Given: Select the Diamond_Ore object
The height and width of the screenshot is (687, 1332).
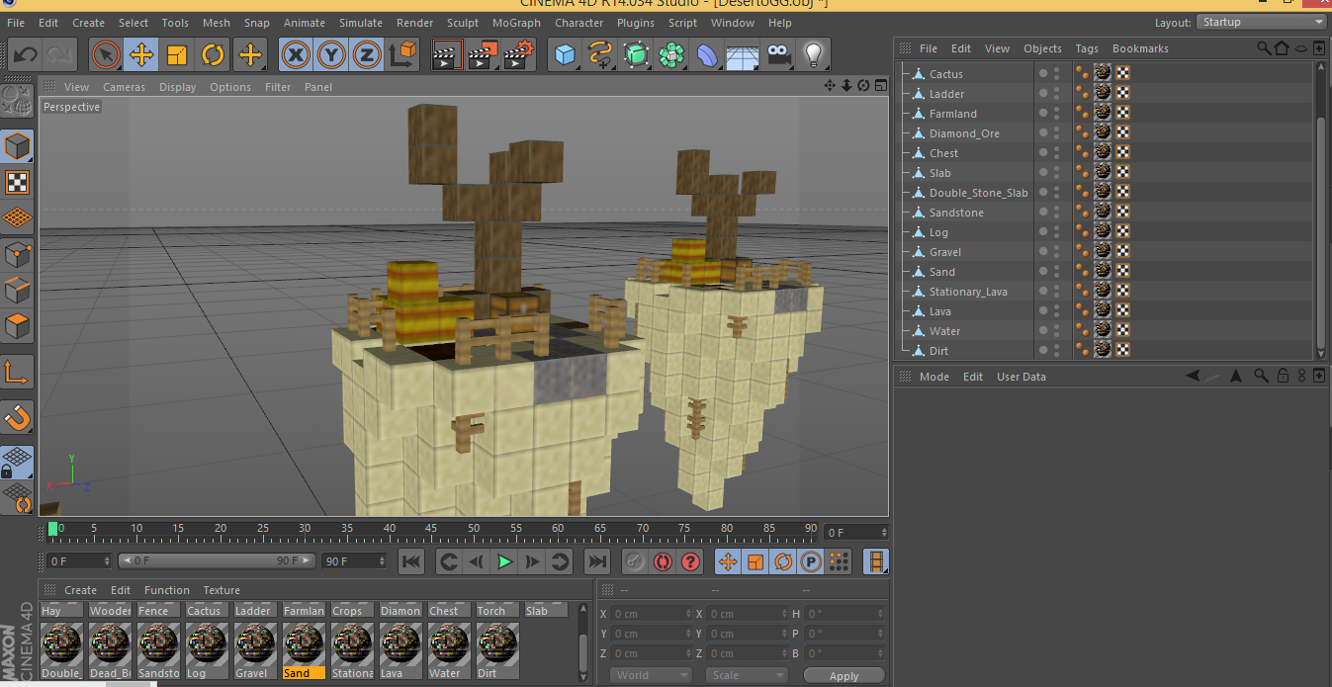Looking at the screenshot, I should click(964, 133).
